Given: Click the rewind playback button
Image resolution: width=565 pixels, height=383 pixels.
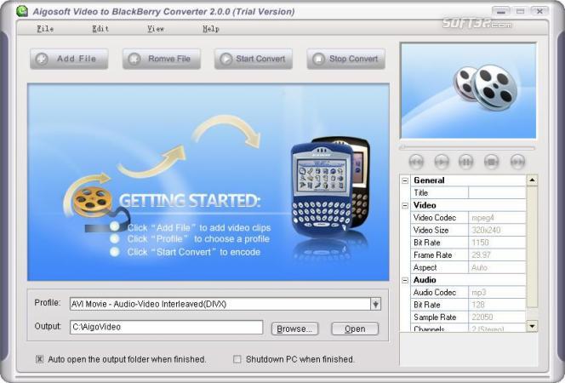Looking at the screenshot, I should pos(416,162).
